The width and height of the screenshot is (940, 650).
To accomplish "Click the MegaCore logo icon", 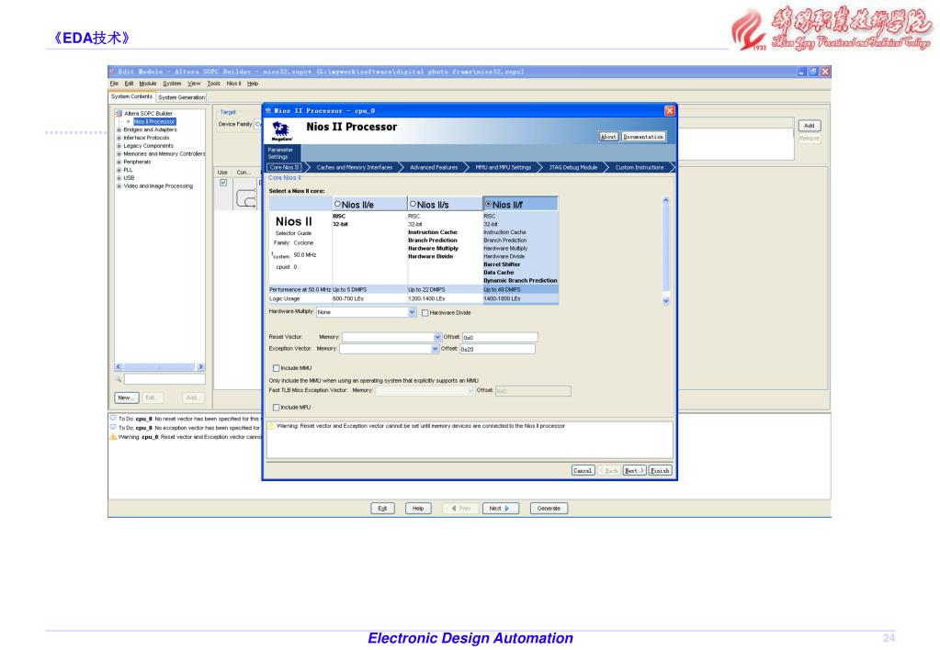I will (280, 130).
